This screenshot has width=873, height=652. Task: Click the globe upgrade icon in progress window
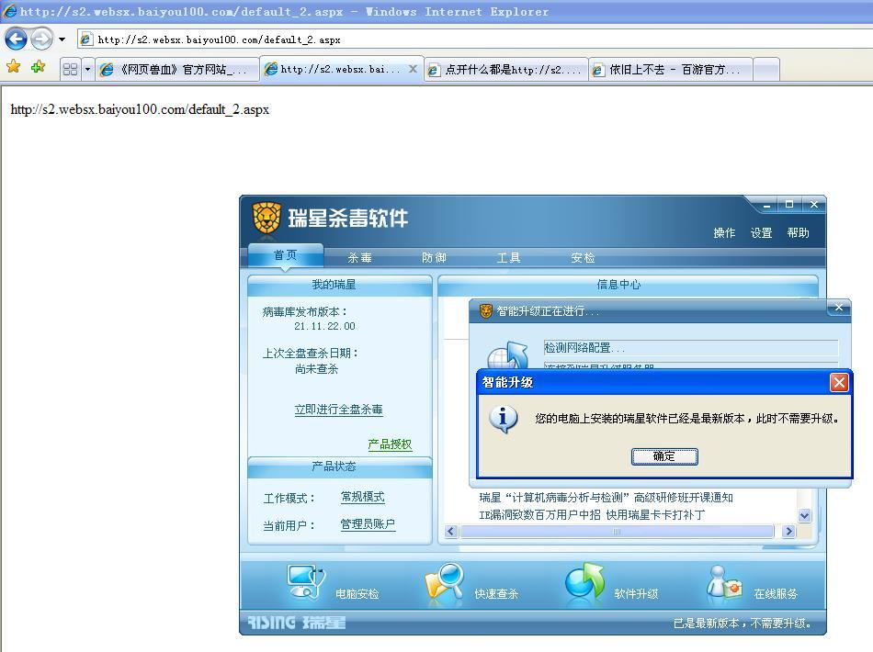click(507, 356)
